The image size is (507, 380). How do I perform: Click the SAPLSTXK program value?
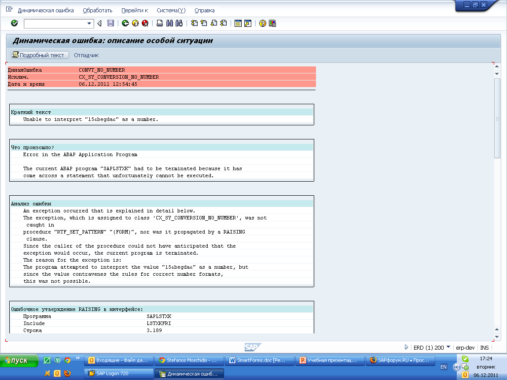pos(159,316)
